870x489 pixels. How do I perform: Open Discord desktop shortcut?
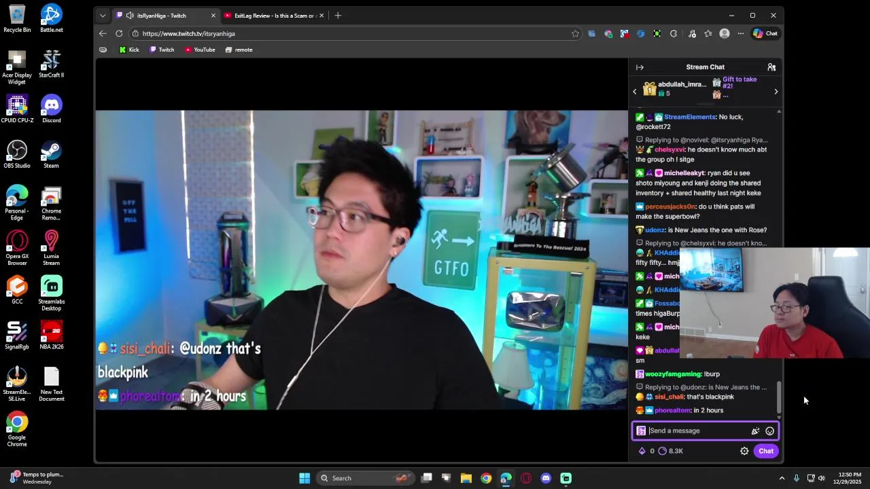click(x=51, y=109)
